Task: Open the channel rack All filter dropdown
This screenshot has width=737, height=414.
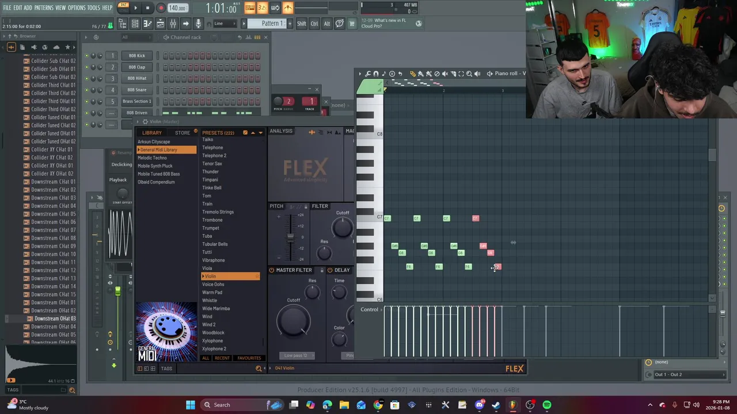Action: [136, 37]
